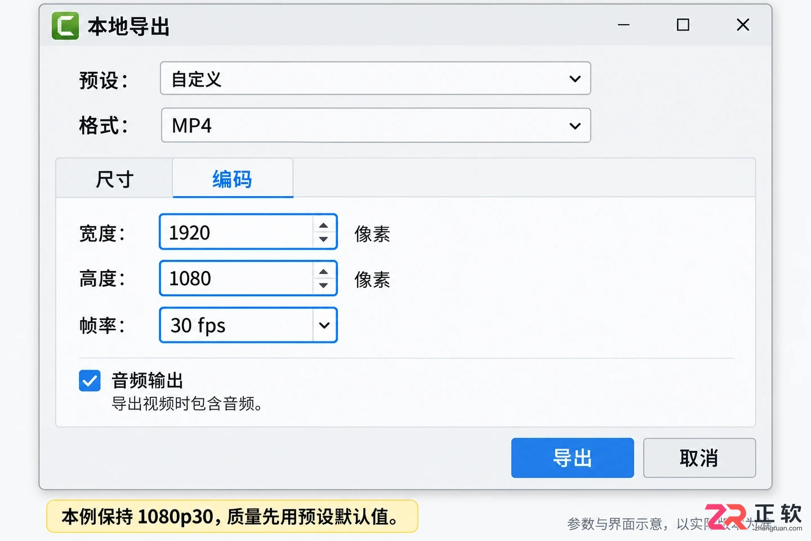The width and height of the screenshot is (811, 541).
Task: Click the 像素 label next to 高度
Action: click(372, 280)
